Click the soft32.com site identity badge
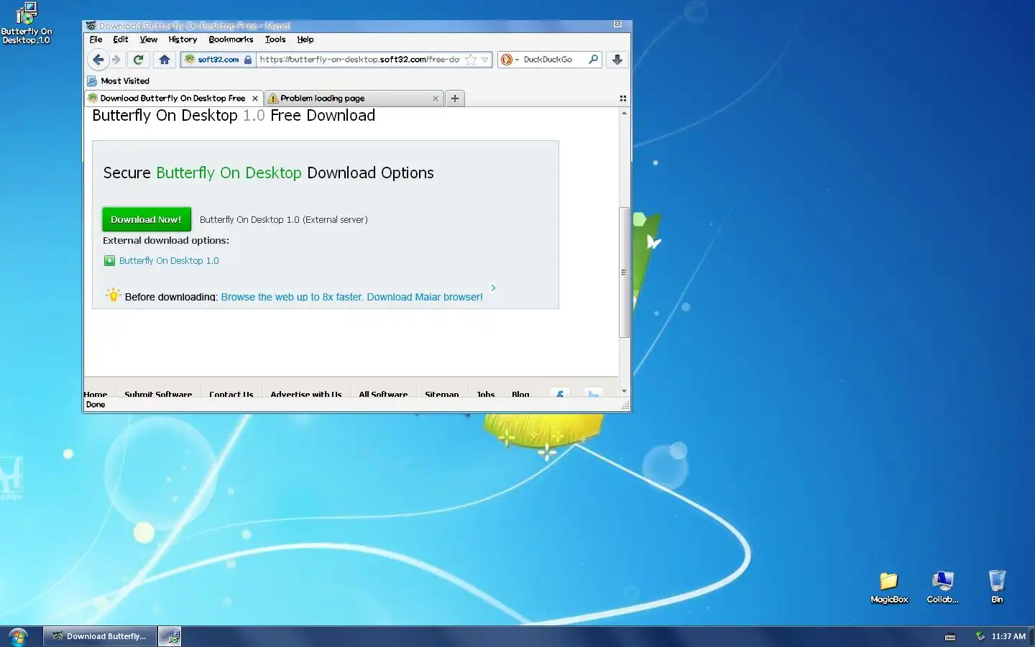 [218, 60]
